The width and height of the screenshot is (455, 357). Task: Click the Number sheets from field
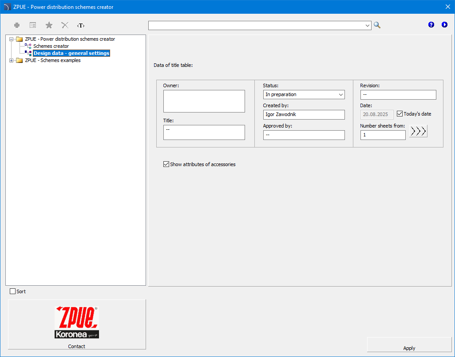click(x=383, y=135)
